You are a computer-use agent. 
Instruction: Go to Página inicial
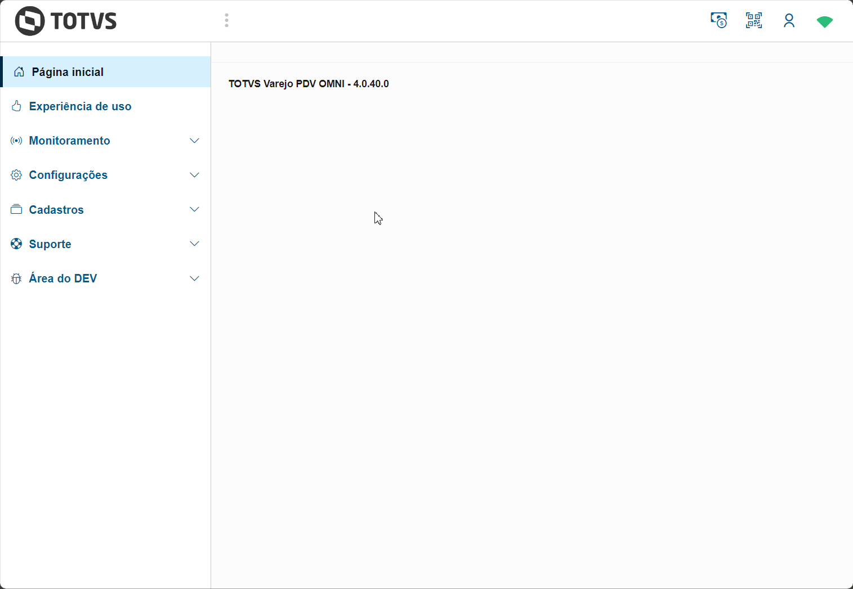coord(106,72)
